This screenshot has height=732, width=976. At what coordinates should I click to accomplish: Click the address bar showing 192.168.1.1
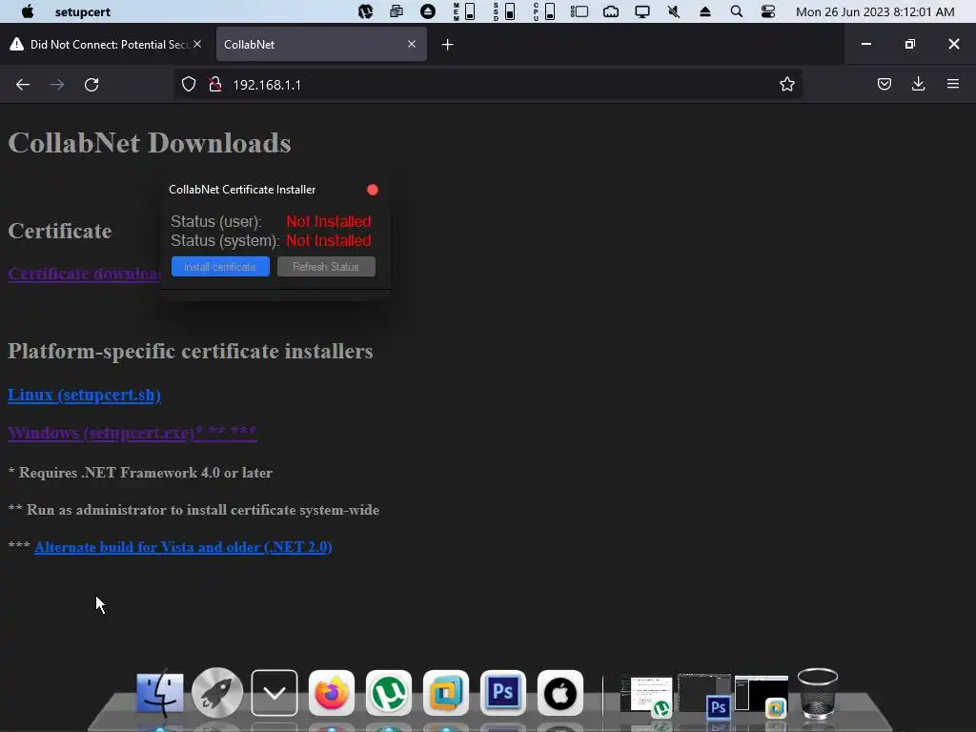pos(487,85)
